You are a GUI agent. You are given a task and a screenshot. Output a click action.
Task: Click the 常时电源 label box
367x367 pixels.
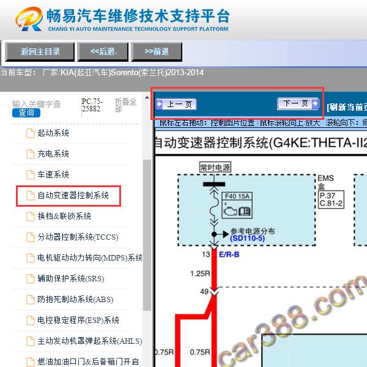coord(215,167)
